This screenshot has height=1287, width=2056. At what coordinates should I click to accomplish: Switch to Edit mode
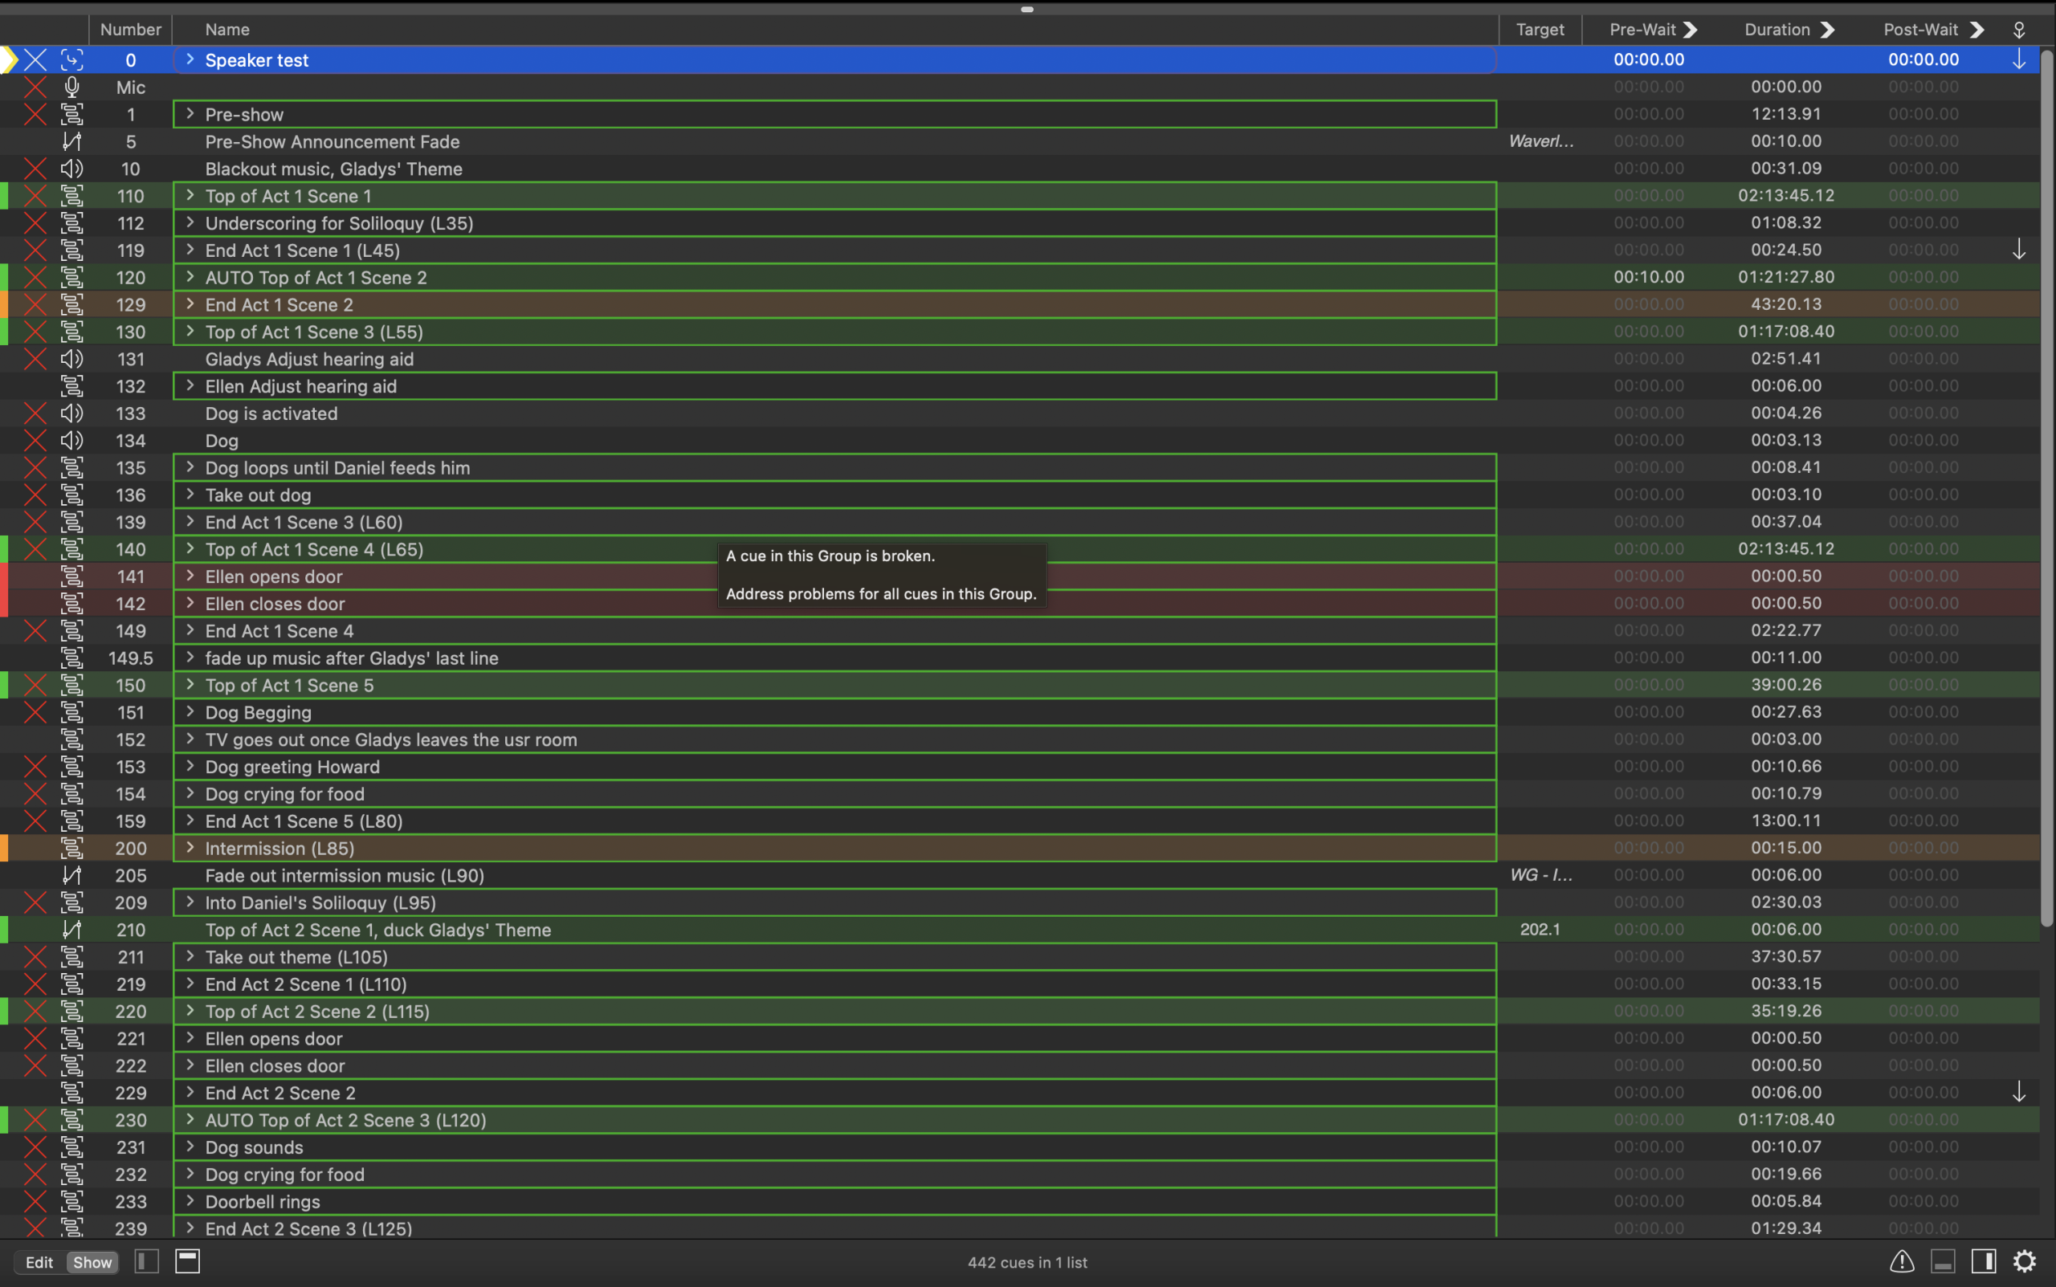tap(39, 1262)
